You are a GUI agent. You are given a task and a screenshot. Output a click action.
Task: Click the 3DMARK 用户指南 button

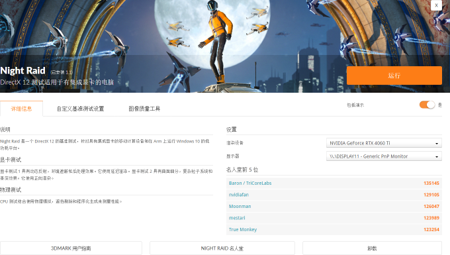(71, 248)
